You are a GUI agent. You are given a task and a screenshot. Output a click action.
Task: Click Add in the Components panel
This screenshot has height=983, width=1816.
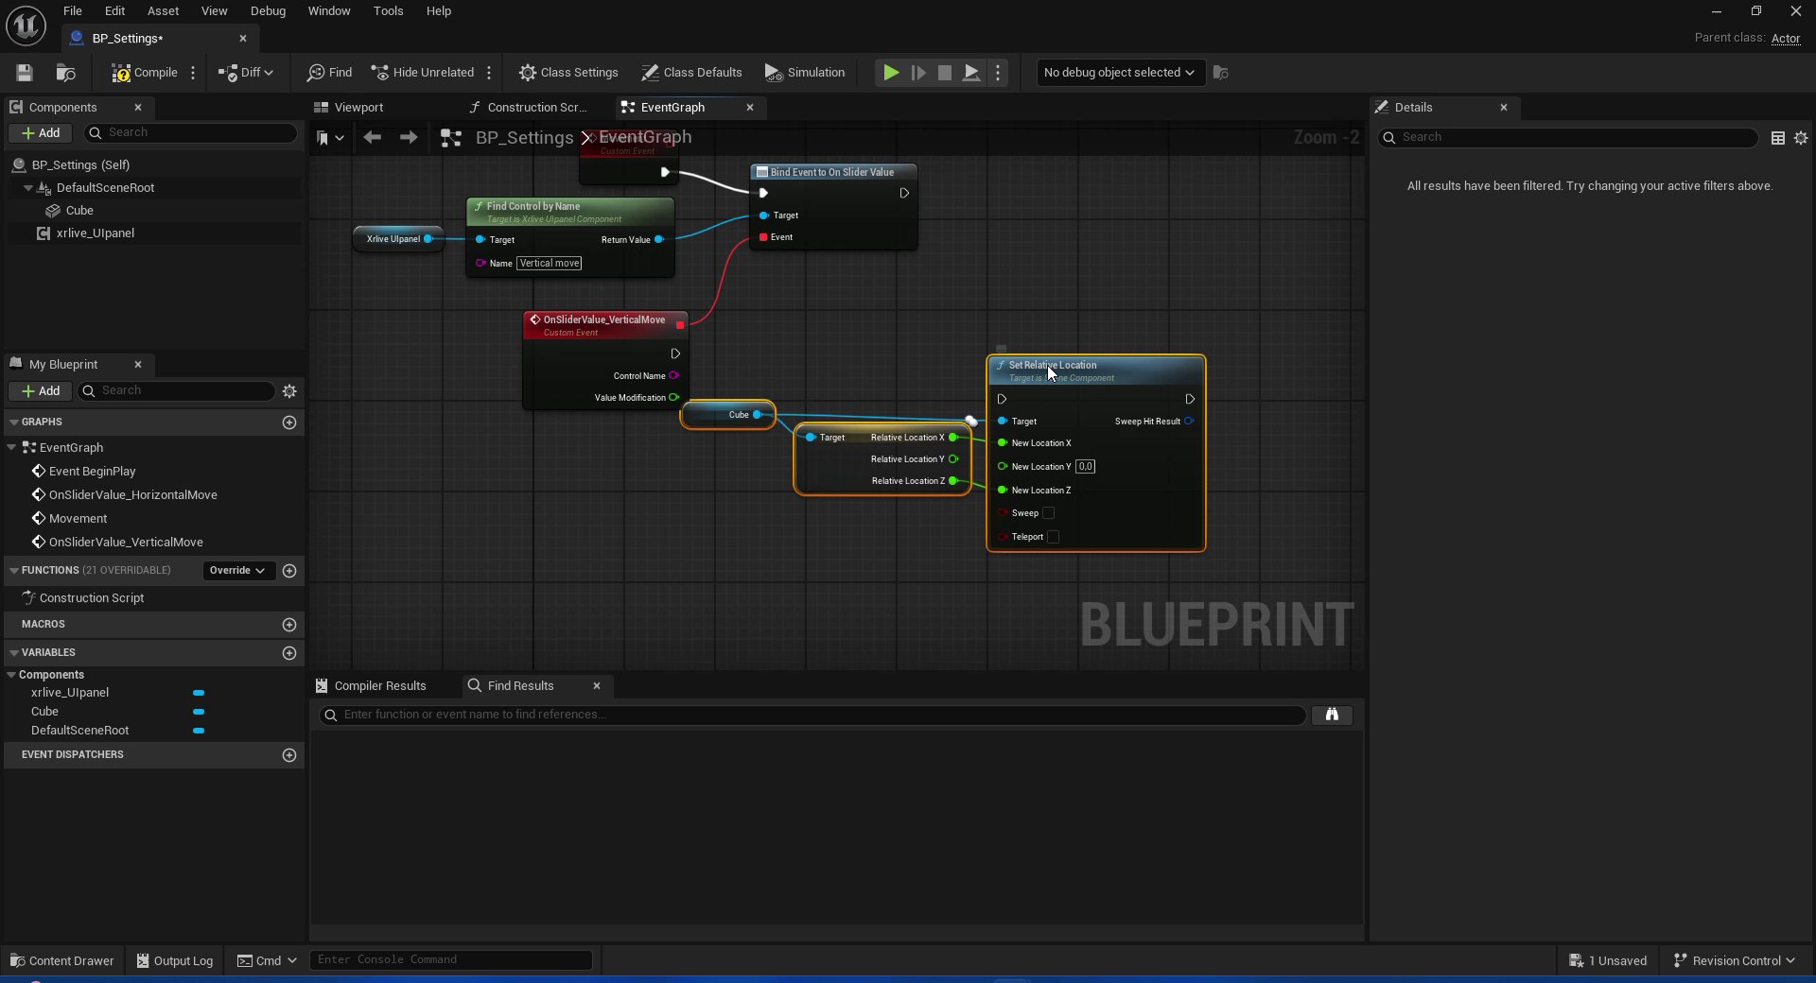(41, 133)
